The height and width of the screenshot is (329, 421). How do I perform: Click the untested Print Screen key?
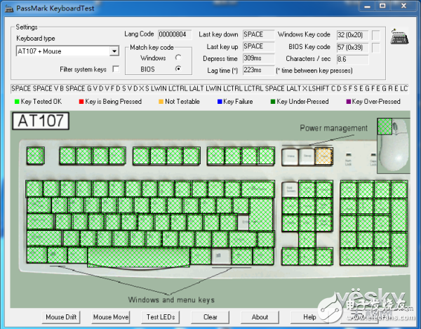(x=290, y=189)
